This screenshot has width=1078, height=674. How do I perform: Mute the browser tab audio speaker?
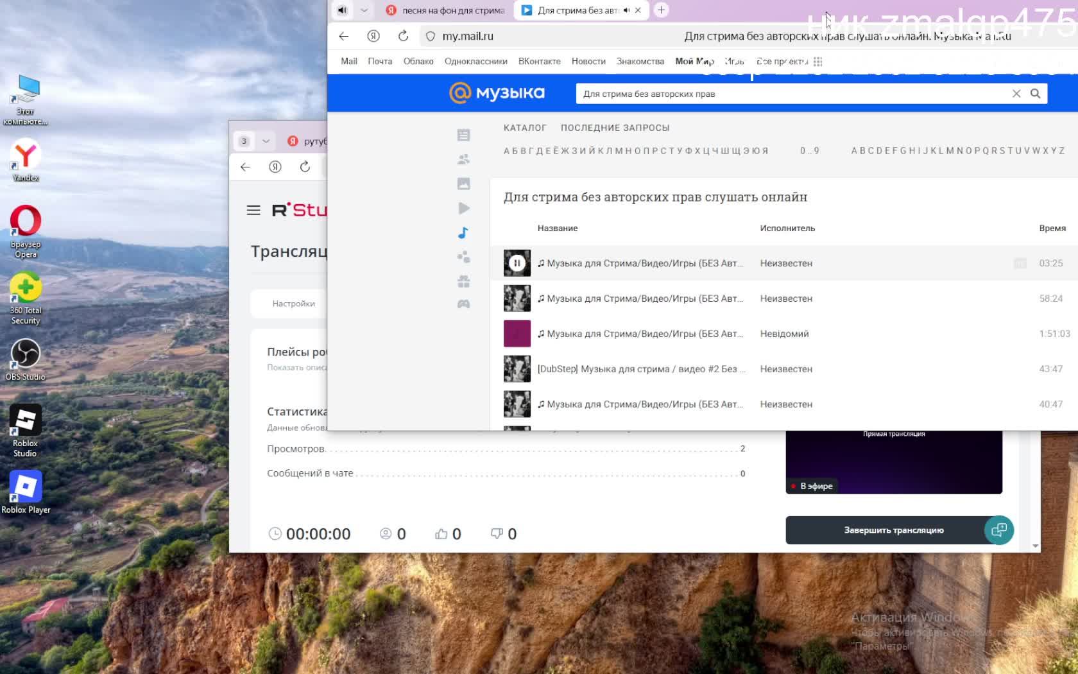point(342,10)
